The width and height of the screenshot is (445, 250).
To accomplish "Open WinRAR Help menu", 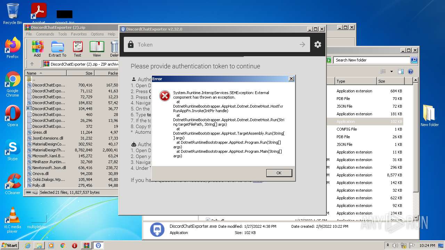I will point(112,34).
